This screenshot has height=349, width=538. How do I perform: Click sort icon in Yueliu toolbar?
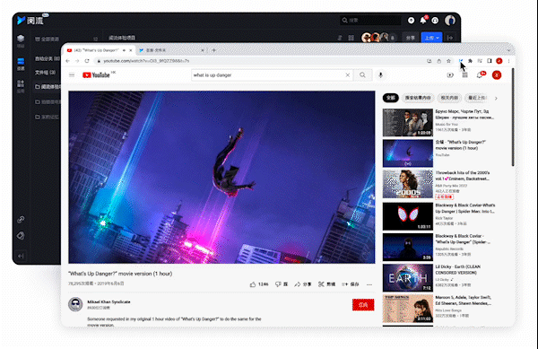pyautogui.click(x=340, y=38)
